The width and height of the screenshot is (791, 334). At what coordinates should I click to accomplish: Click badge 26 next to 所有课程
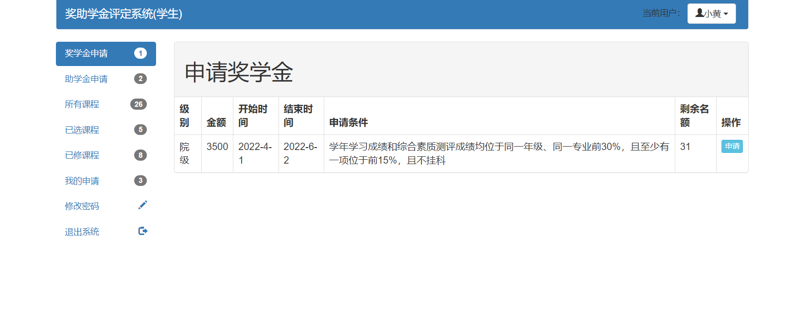click(139, 104)
